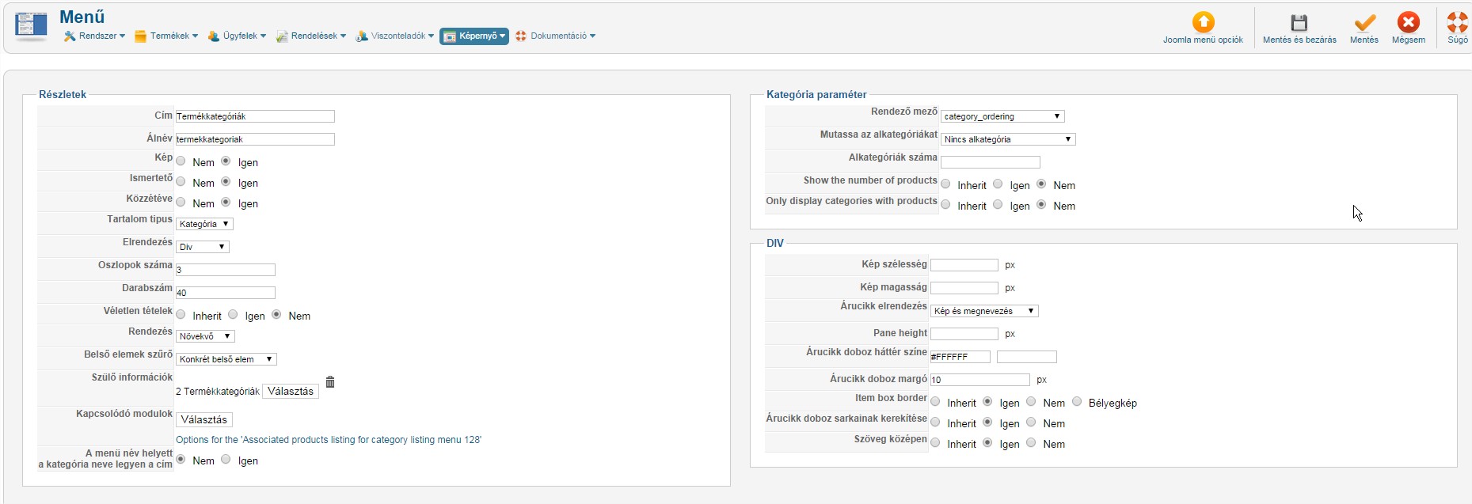This screenshot has height=504, width=1472.
Task: Open the Termékek menu
Action: (166, 36)
